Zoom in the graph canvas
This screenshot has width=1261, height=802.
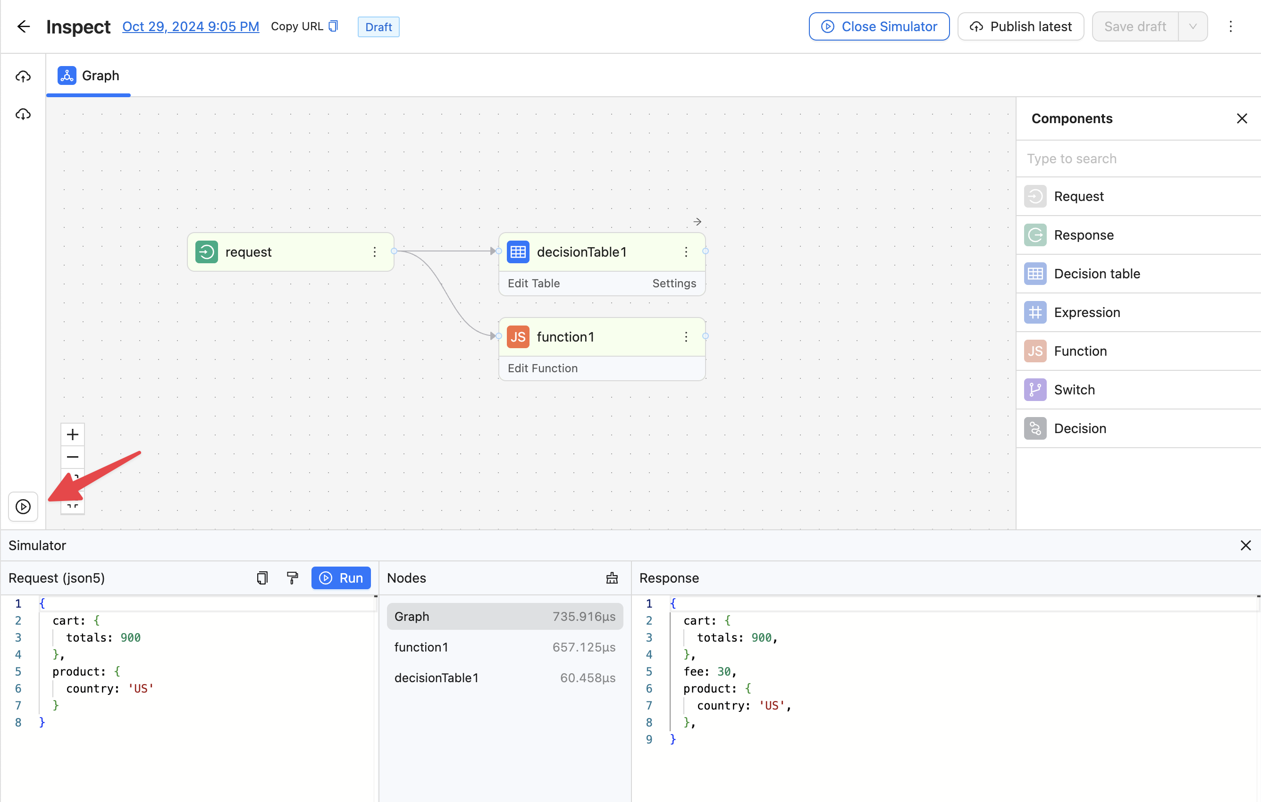click(x=72, y=434)
